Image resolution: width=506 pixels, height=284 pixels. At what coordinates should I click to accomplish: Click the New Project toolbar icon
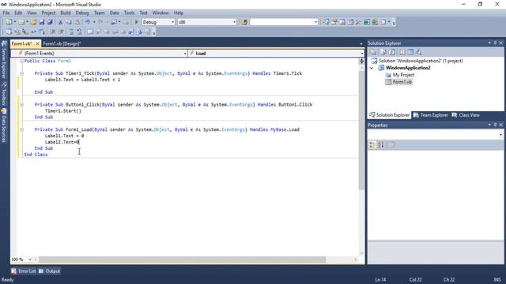coord(9,22)
